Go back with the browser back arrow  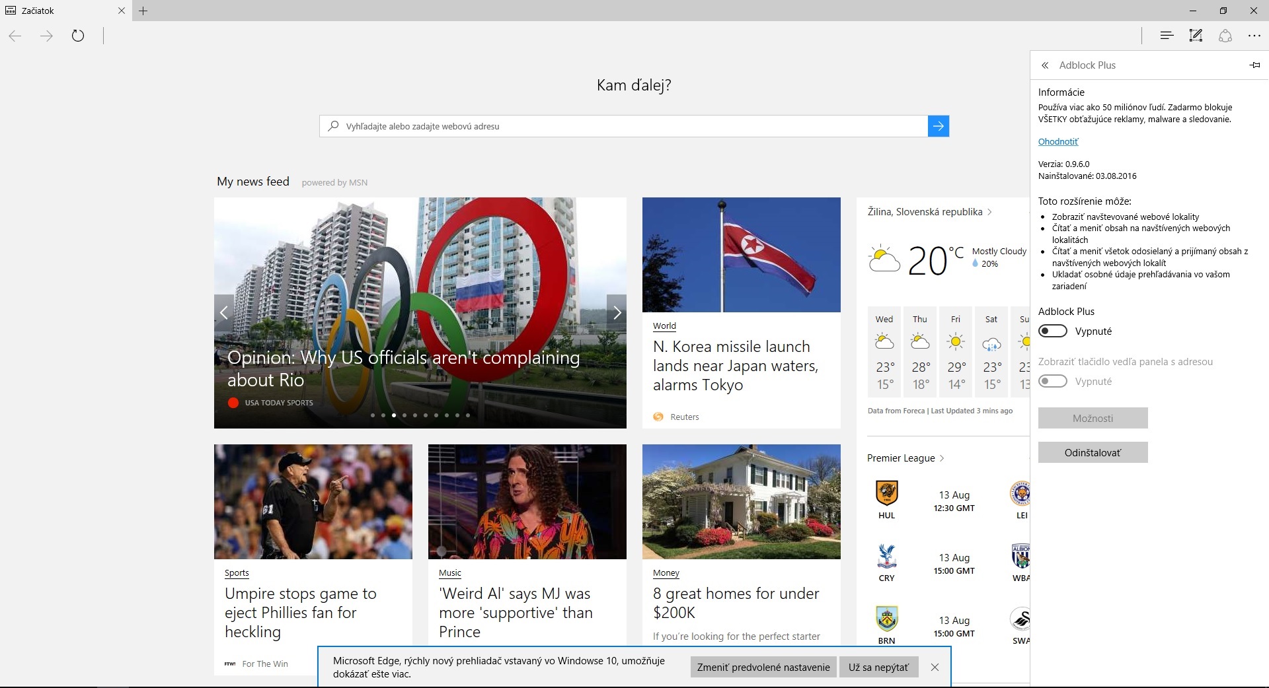coord(15,36)
